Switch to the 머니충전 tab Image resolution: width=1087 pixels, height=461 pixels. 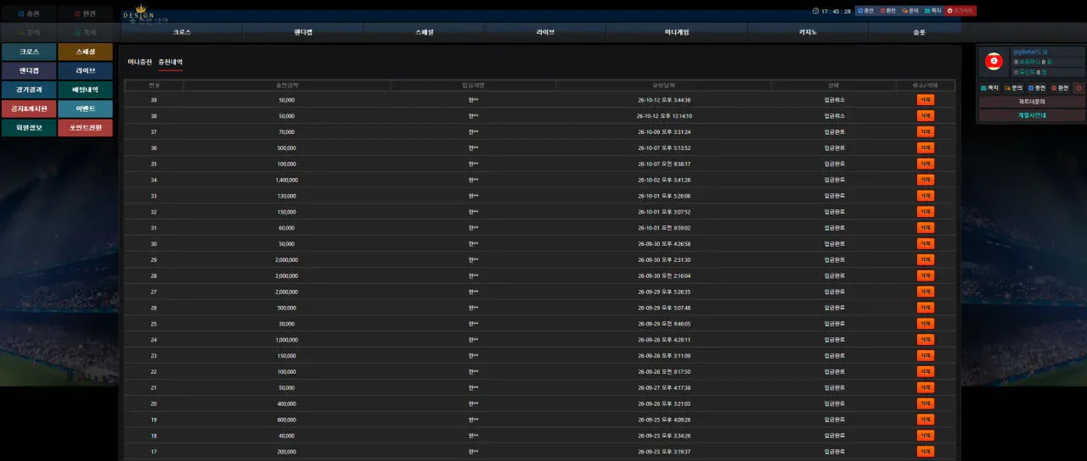click(x=140, y=62)
